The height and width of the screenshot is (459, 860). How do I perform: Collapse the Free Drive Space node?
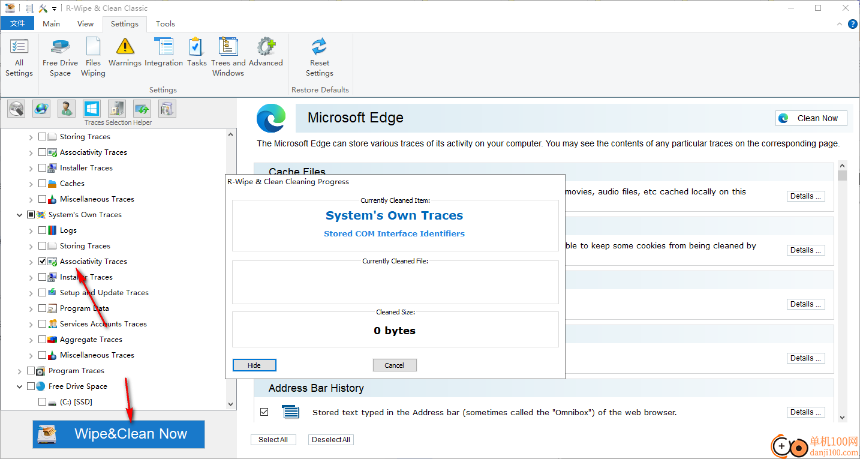coord(20,386)
